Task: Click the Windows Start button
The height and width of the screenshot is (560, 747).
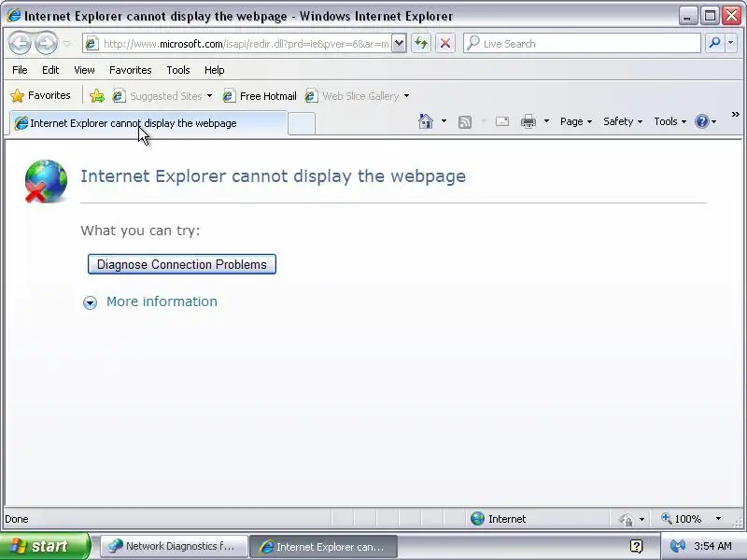Action: click(x=45, y=546)
